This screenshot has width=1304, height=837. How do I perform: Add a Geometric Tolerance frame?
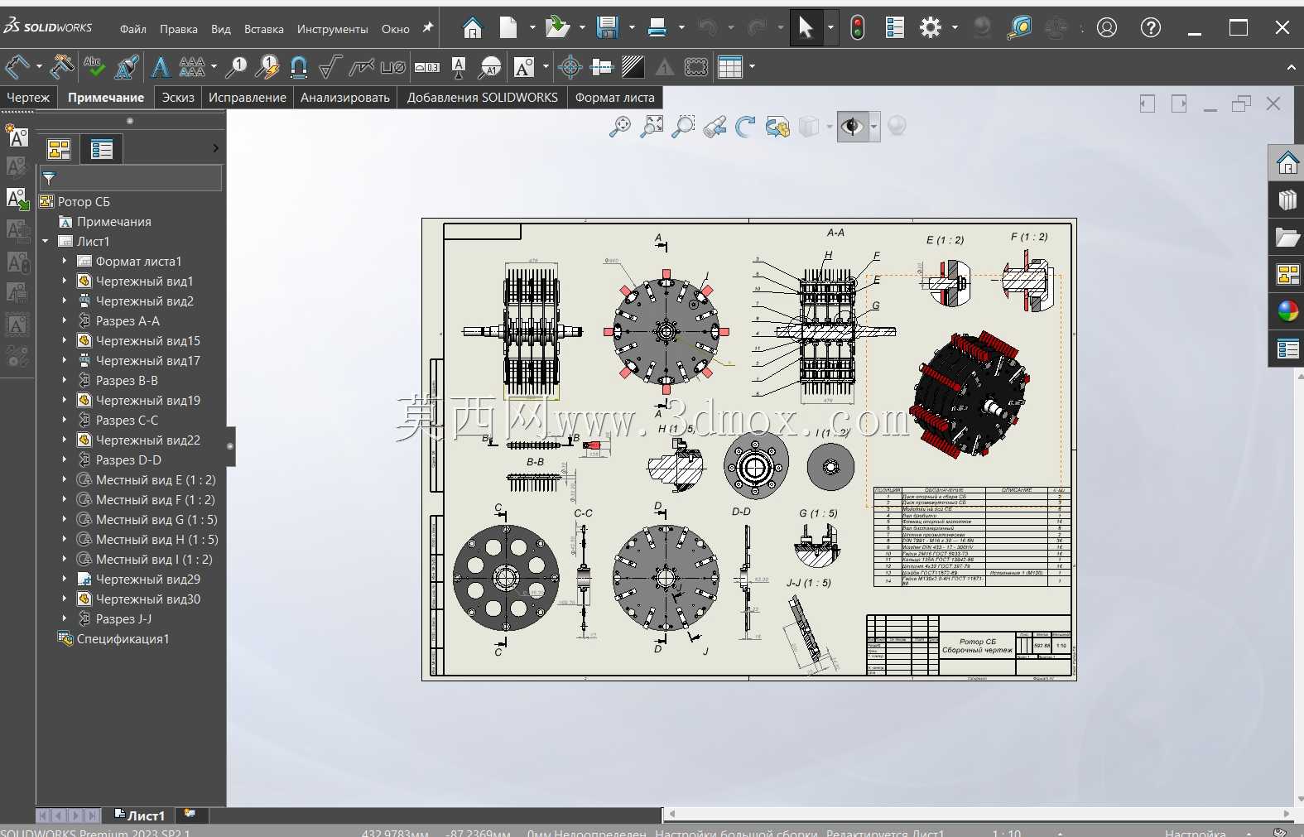427,67
